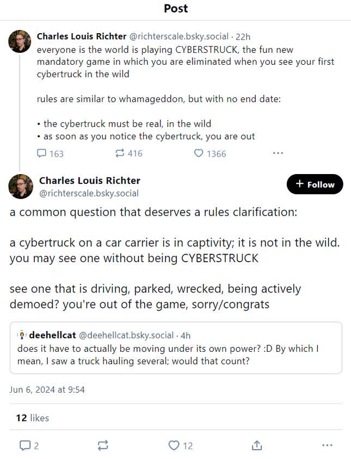351x459 pixels.
Task: Click the deehellcat avatar in the quoted post
Action: coord(22,335)
